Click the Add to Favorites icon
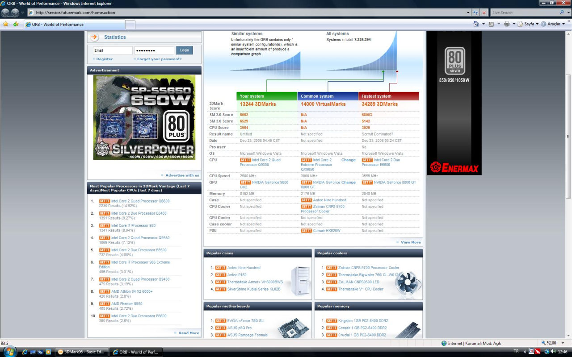The image size is (572, 357). click(16, 24)
